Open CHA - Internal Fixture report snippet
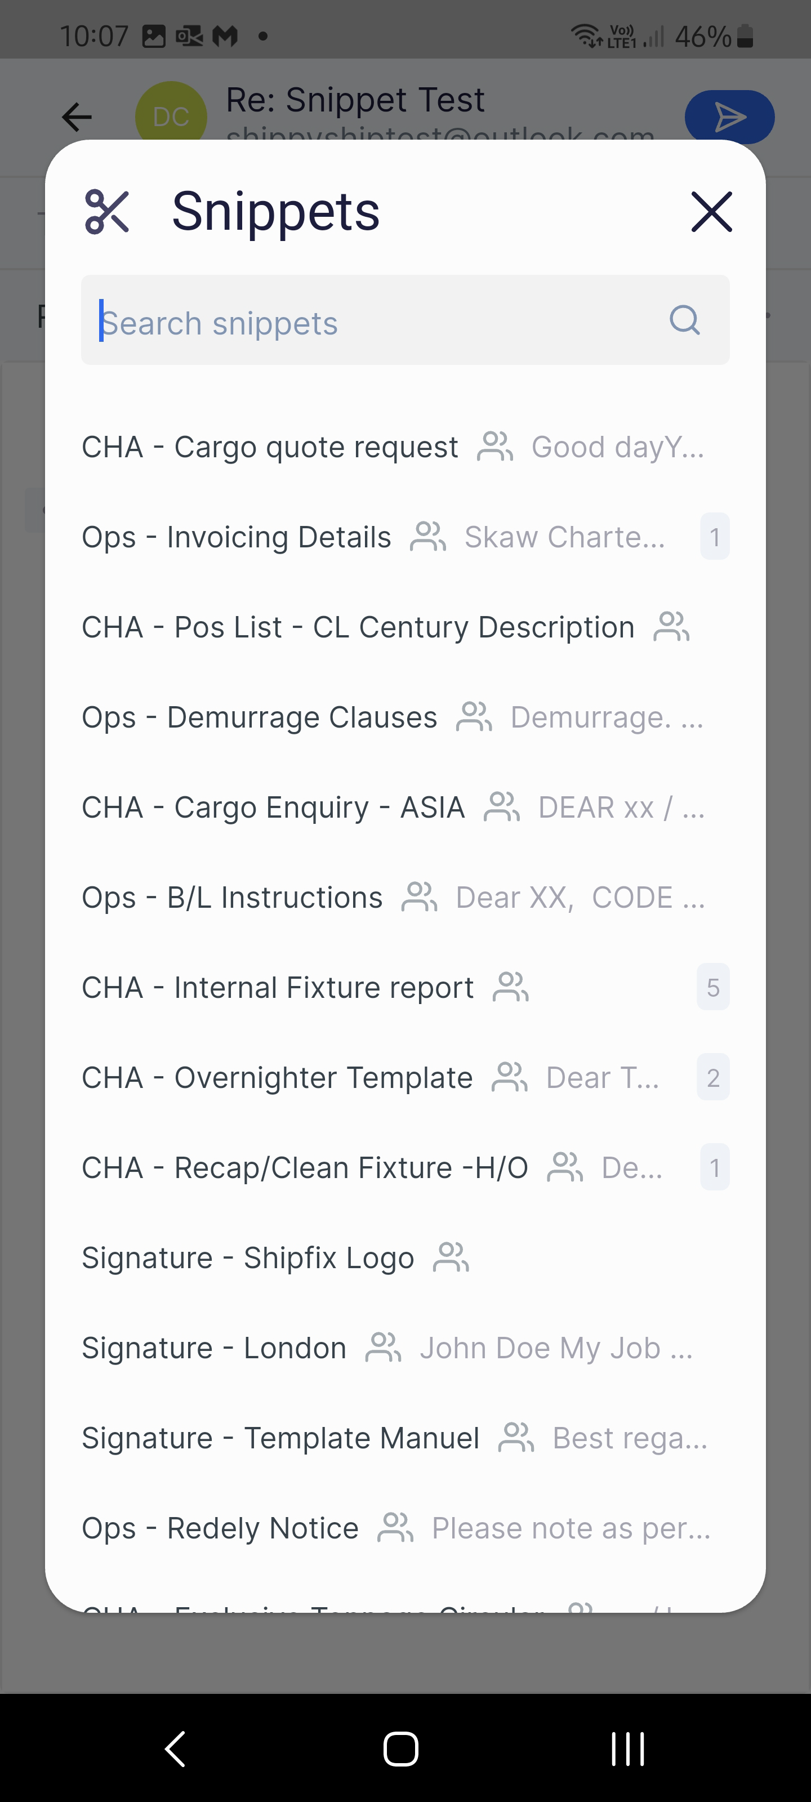Viewport: 811px width, 1802px height. pos(278,988)
